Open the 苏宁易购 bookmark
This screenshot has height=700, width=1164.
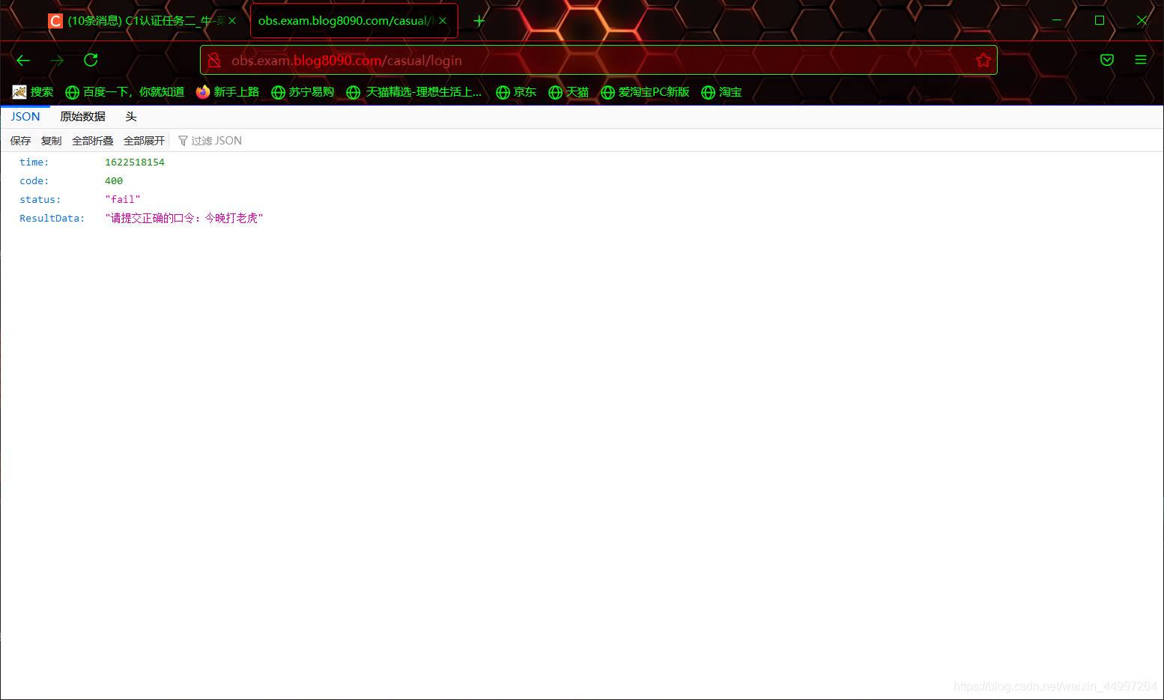tap(303, 92)
